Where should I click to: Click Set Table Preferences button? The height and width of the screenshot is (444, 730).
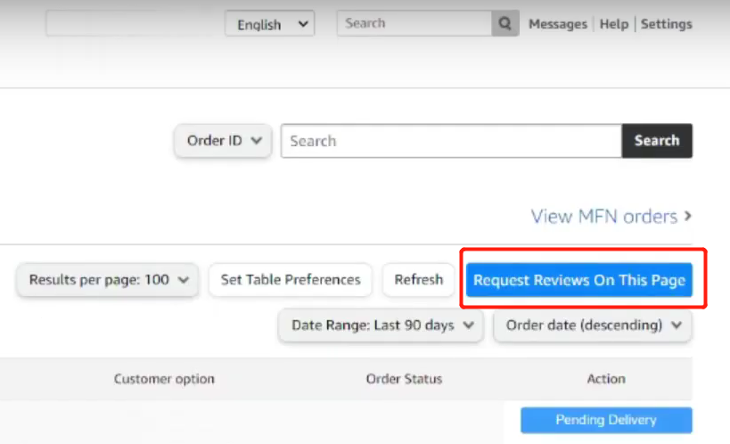pos(291,280)
